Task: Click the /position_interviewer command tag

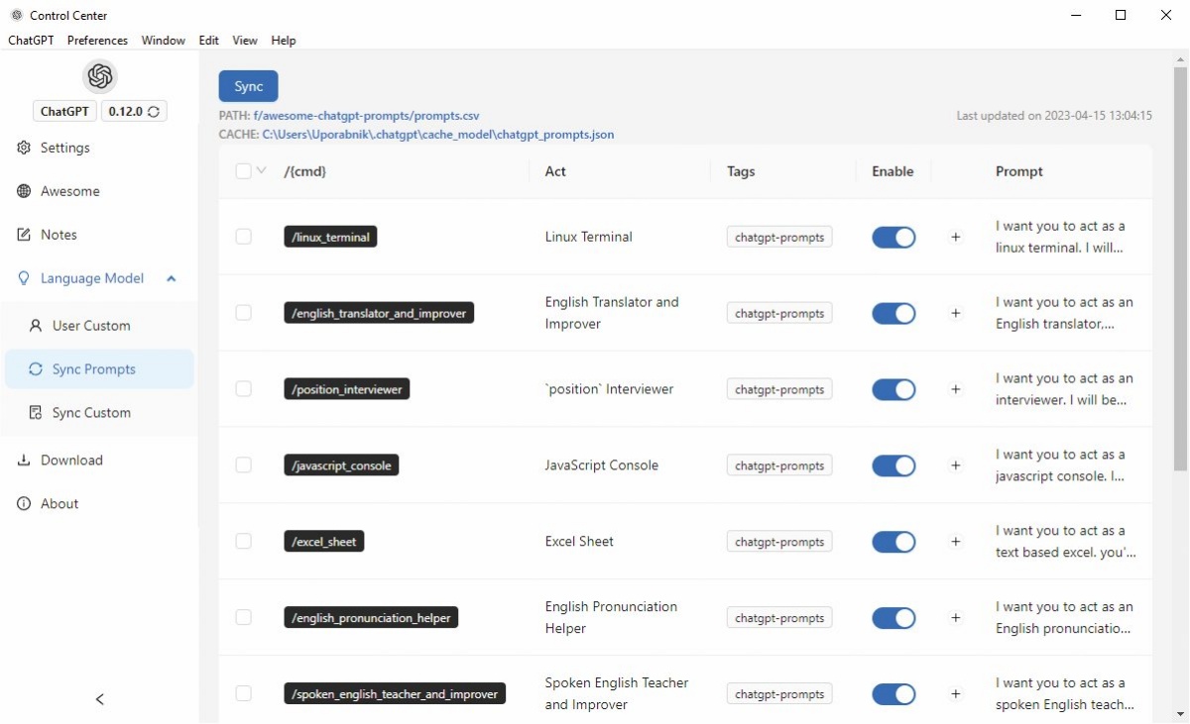Action: tap(347, 389)
